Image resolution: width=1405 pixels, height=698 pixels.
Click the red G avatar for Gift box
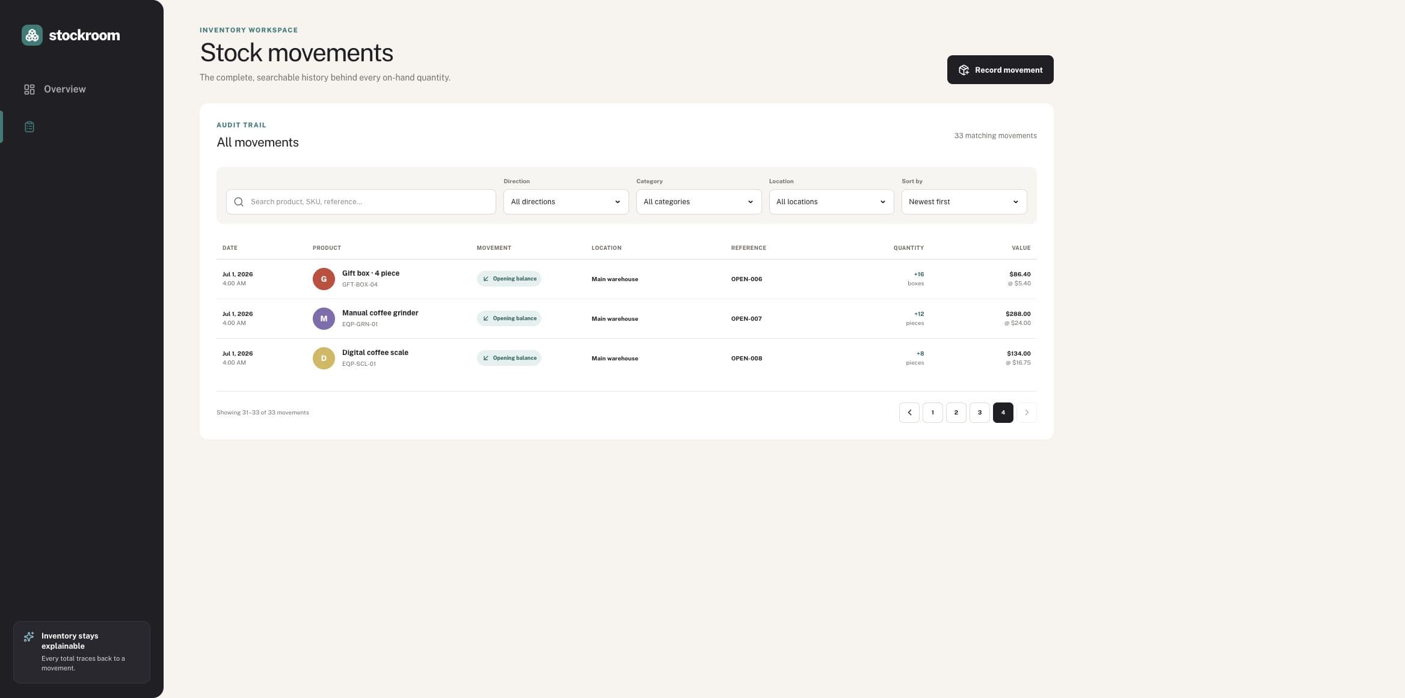pyautogui.click(x=324, y=279)
